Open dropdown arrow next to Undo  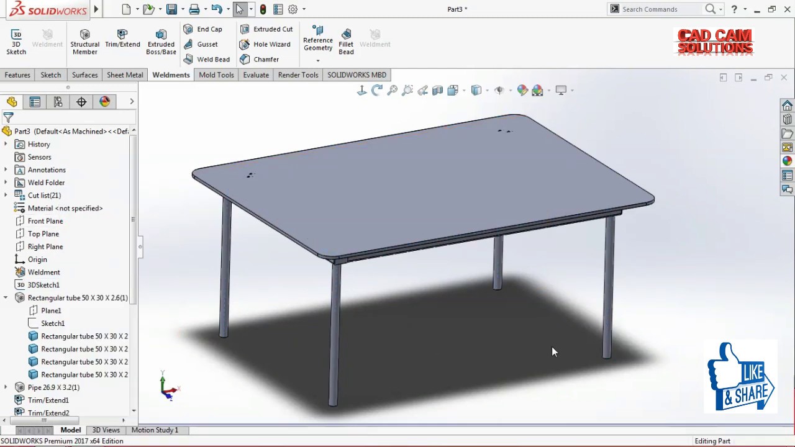pos(227,9)
